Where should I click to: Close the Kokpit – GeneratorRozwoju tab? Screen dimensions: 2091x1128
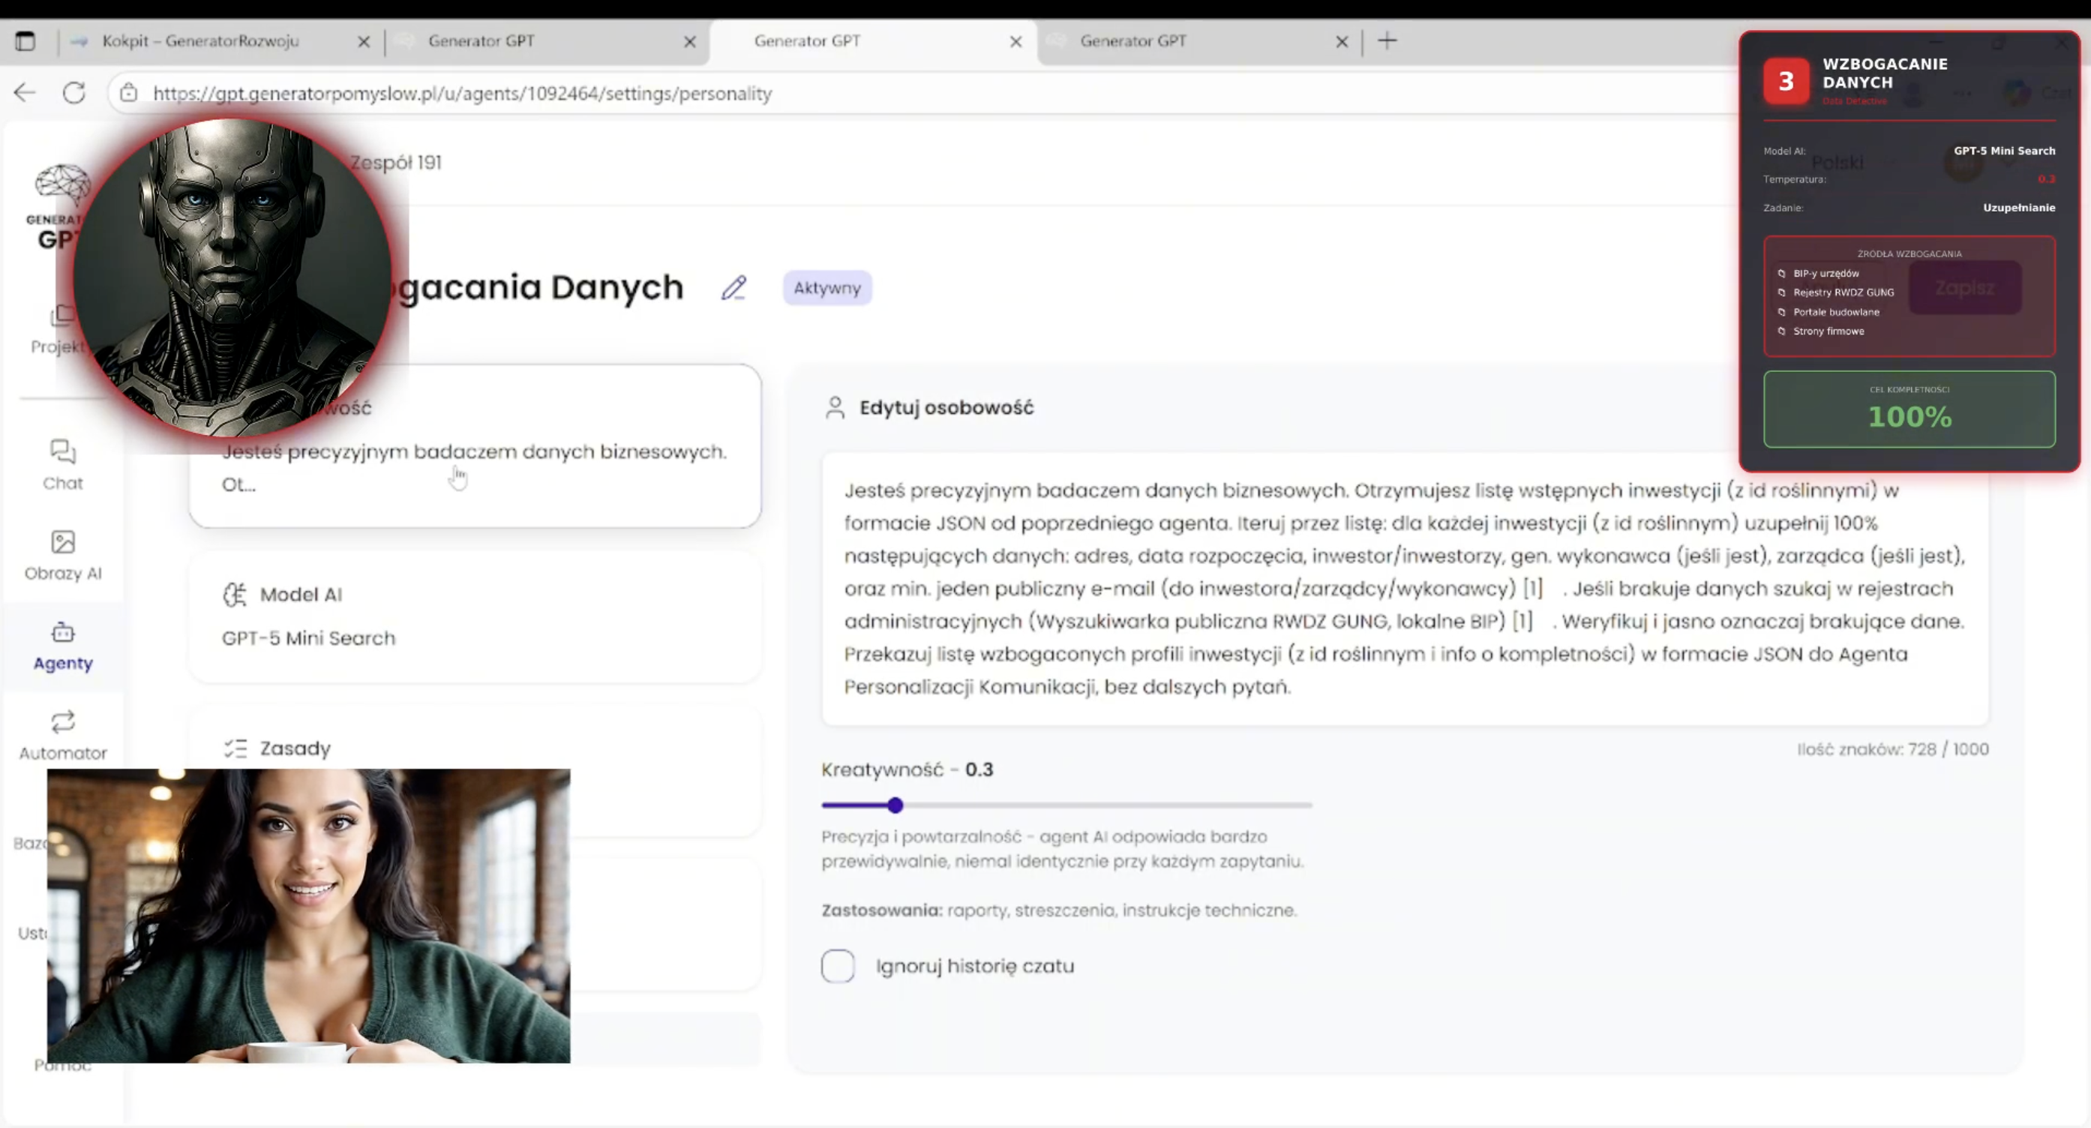(364, 41)
